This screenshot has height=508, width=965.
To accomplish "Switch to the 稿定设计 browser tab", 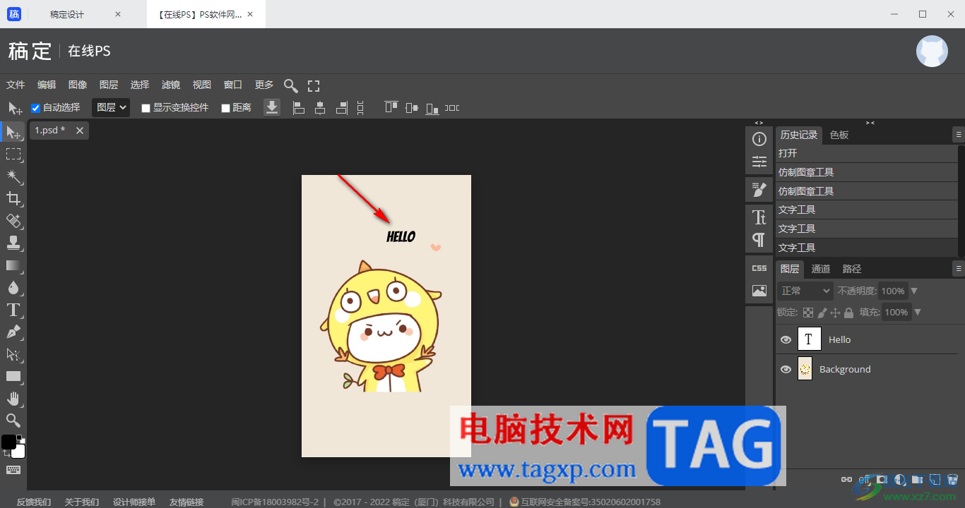I will click(x=67, y=14).
